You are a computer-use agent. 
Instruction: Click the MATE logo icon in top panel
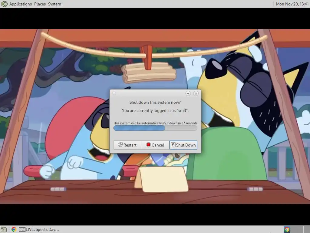pos(4,4)
